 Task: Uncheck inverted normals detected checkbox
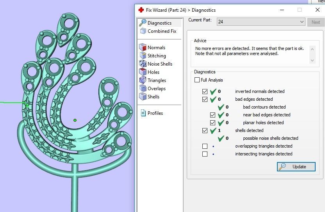pyautogui.click(x=205, y=91)
